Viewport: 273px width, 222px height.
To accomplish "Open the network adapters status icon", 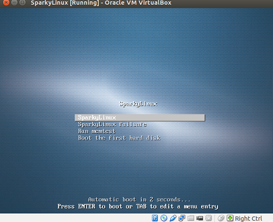I will (182, 218).
